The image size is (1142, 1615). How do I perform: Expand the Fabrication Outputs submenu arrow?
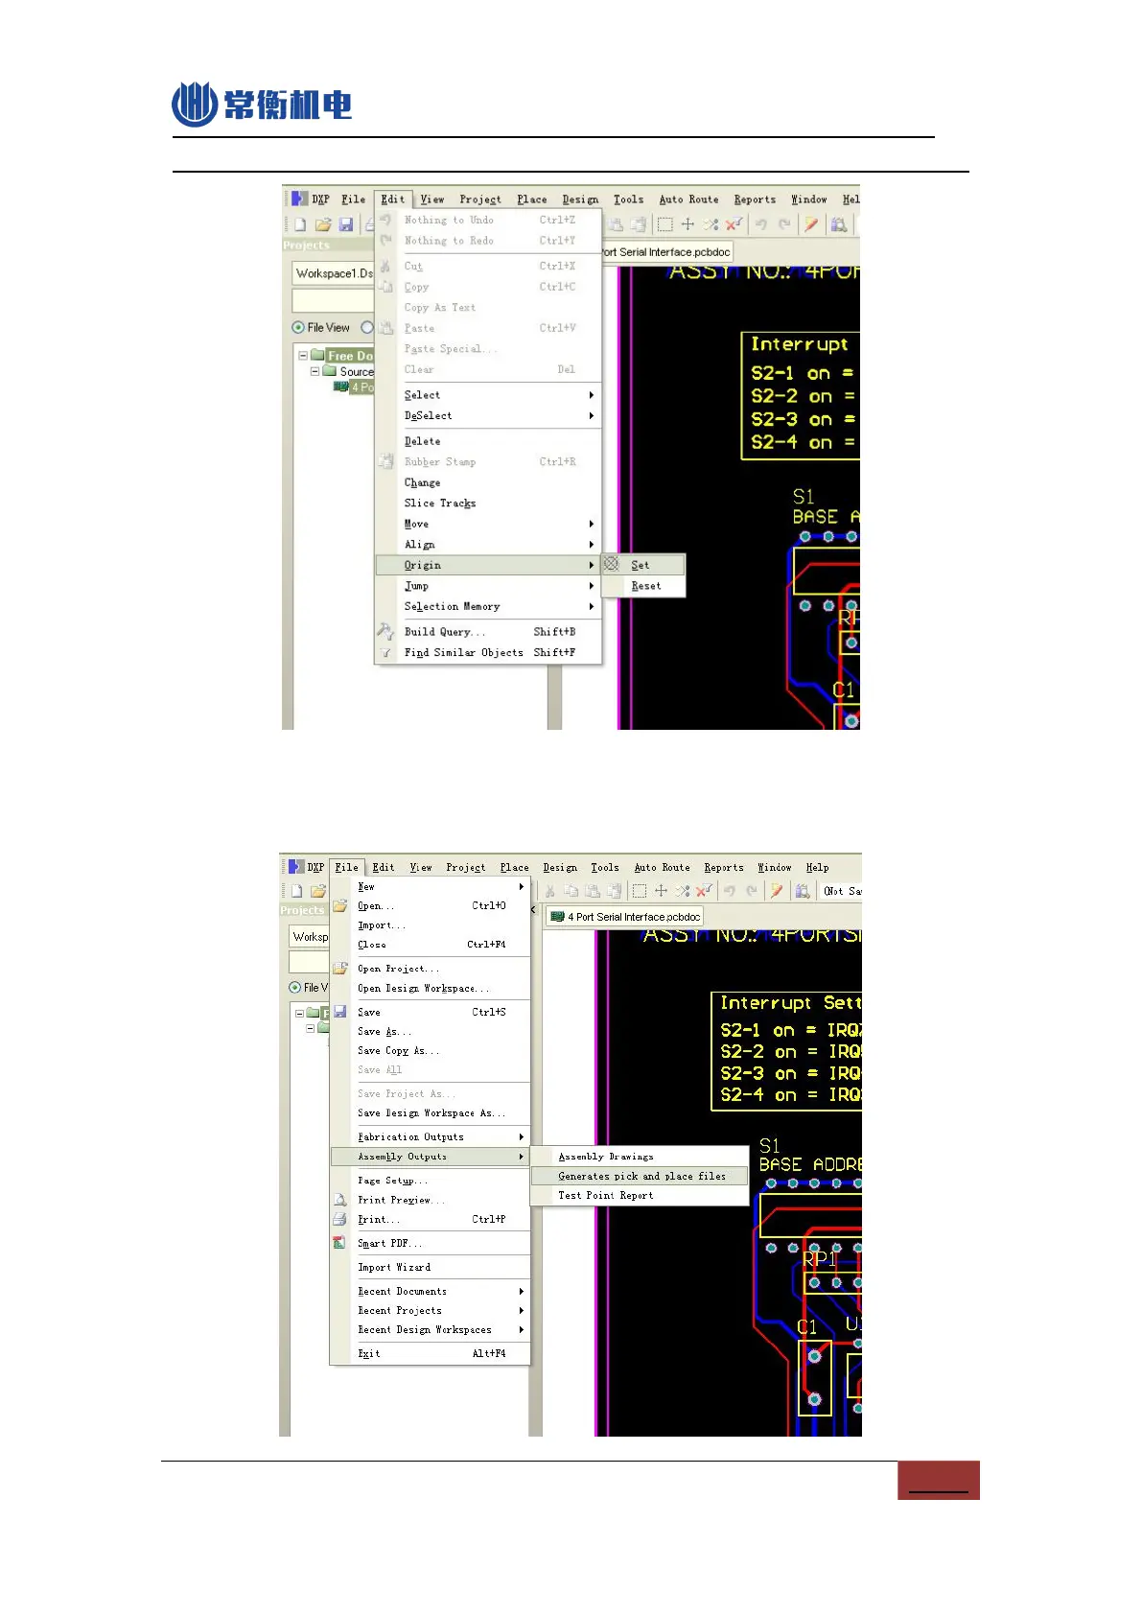(522, 1137)
